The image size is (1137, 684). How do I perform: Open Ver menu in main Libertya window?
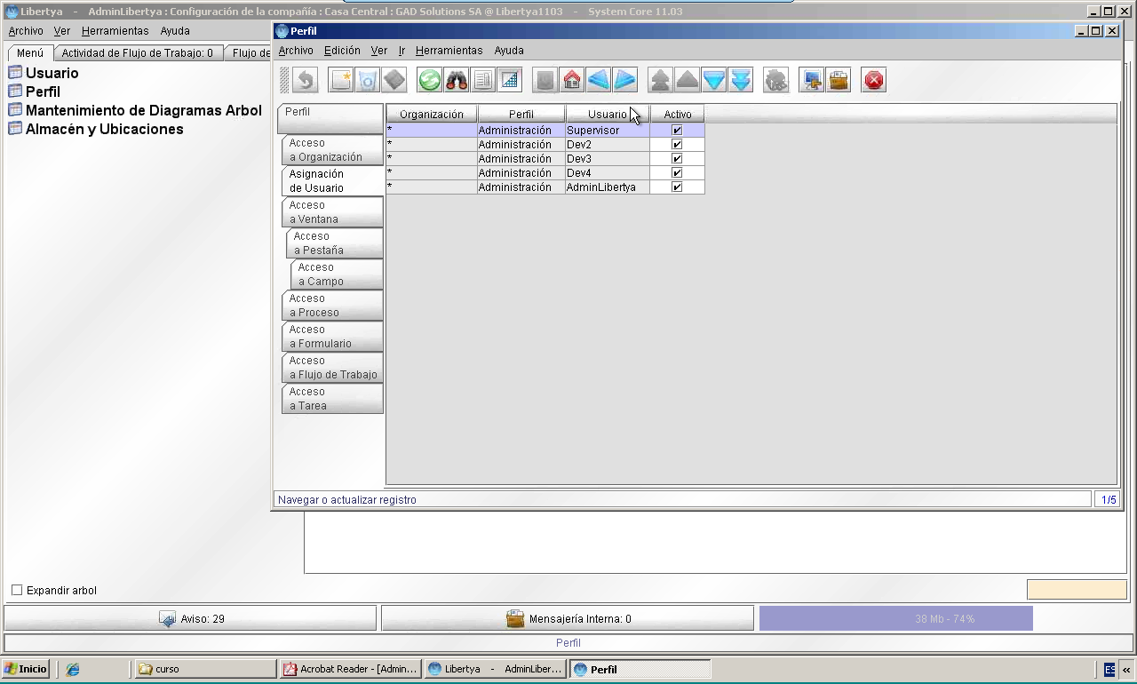coord(61,30)
